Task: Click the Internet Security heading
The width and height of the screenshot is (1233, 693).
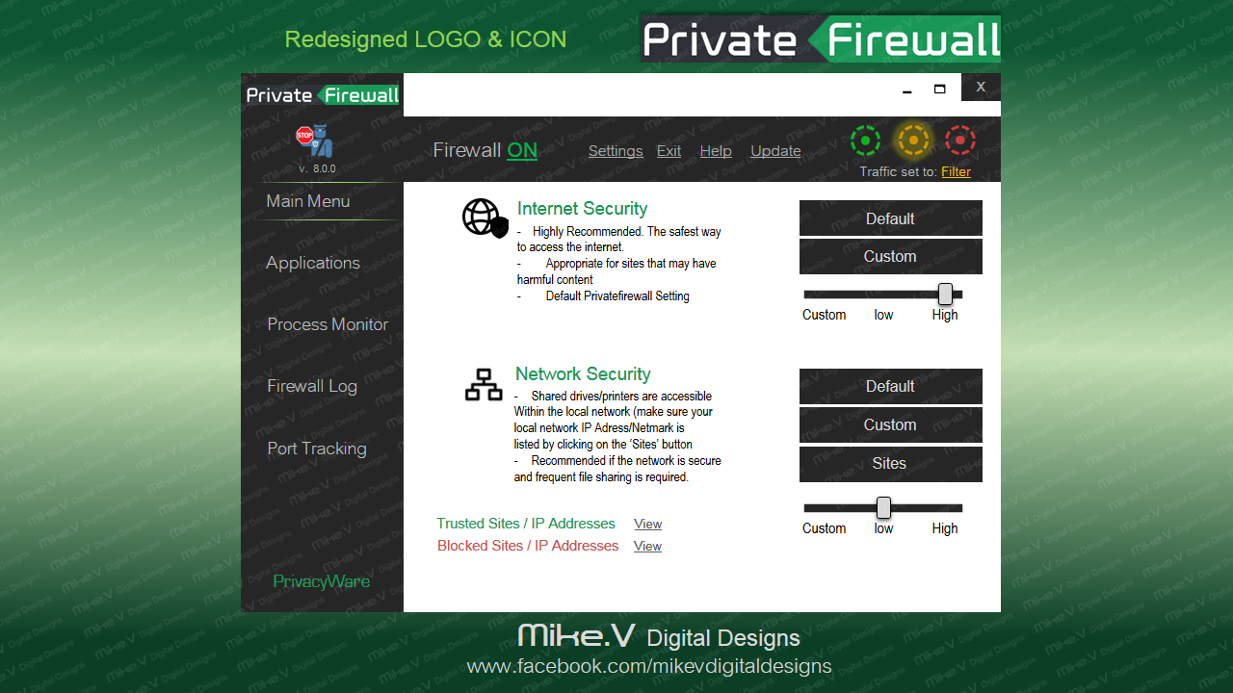Action: point(582,209)
